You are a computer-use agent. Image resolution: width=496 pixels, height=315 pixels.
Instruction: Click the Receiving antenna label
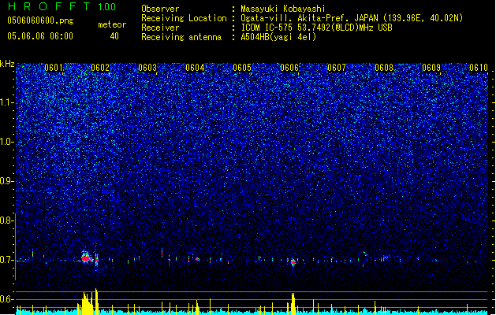click(x=181, y=37)
